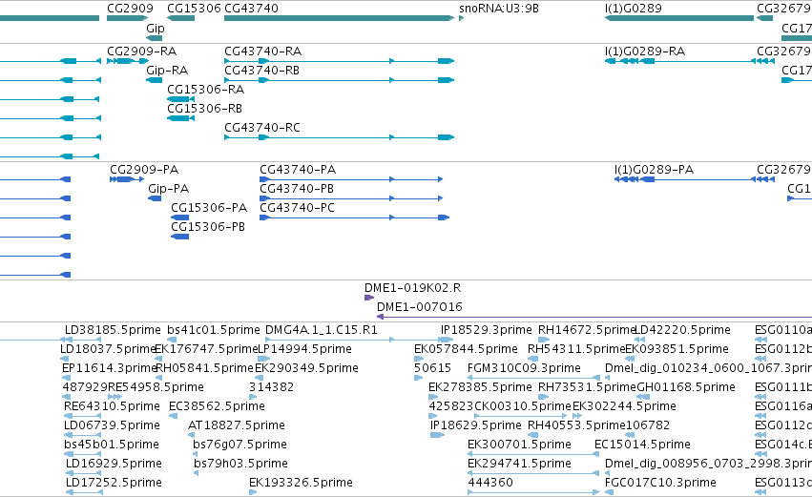Screen dimensions: 812x497
Task: Click the CG15306-RA transcript label
Action: pyautogui.click(x=205, y=90)
